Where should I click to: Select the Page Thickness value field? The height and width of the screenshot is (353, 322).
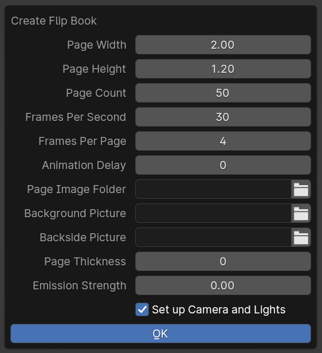(x=223, y=261)
